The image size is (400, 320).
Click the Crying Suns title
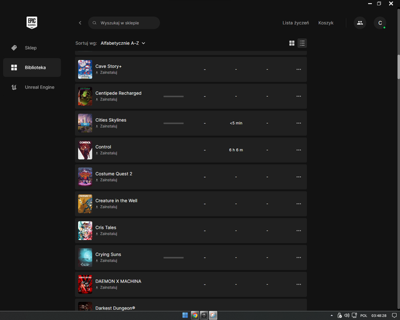click(108, 254)
